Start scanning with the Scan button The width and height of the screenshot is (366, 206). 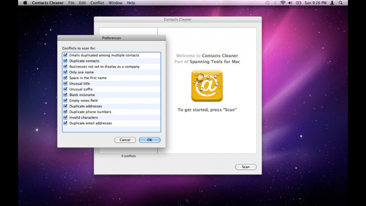click(246, 167)
